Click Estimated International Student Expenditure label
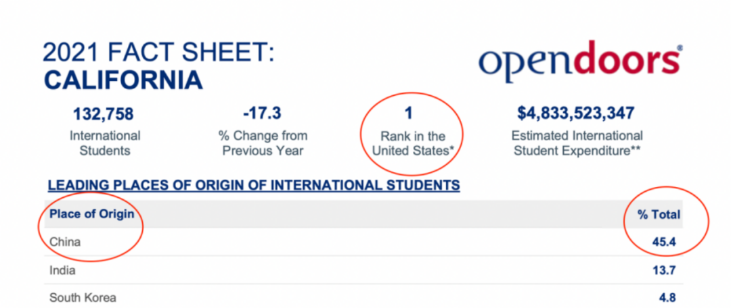This screenshot has height=308, width=731. point(577,143)
